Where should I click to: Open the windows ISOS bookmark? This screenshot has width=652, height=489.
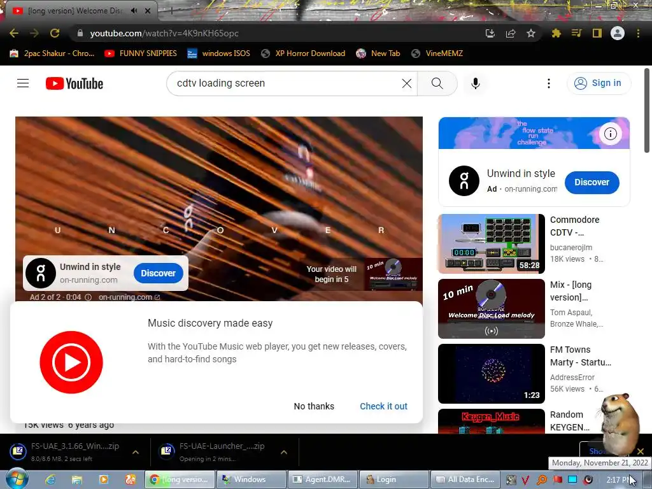point(219,53)
